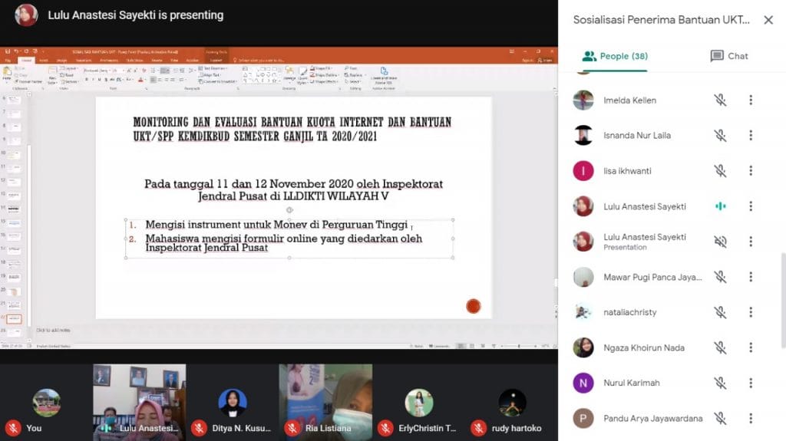The width and height of the screenshot is (786, 441).
Task: Select Isnanda Nur Laila's avatar
Action: [583, 135]
